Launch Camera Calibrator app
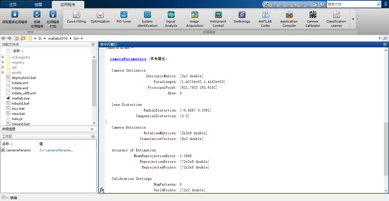Viewport: 389px width, 201px height. [313, 19]
